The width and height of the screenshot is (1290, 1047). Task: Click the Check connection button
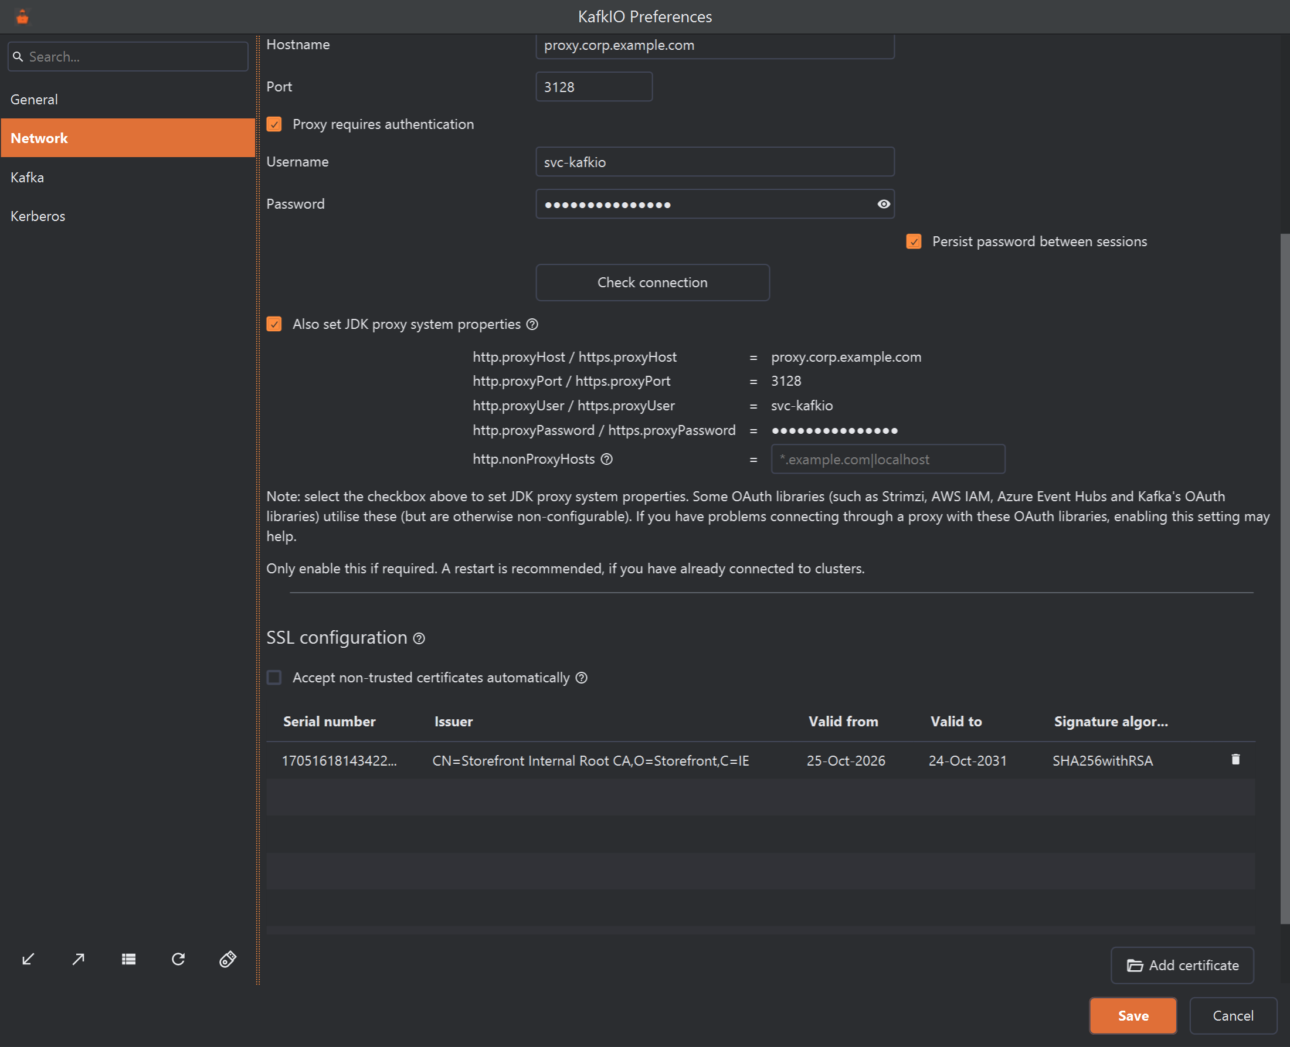pyautogui.click(x=653, y=282)
